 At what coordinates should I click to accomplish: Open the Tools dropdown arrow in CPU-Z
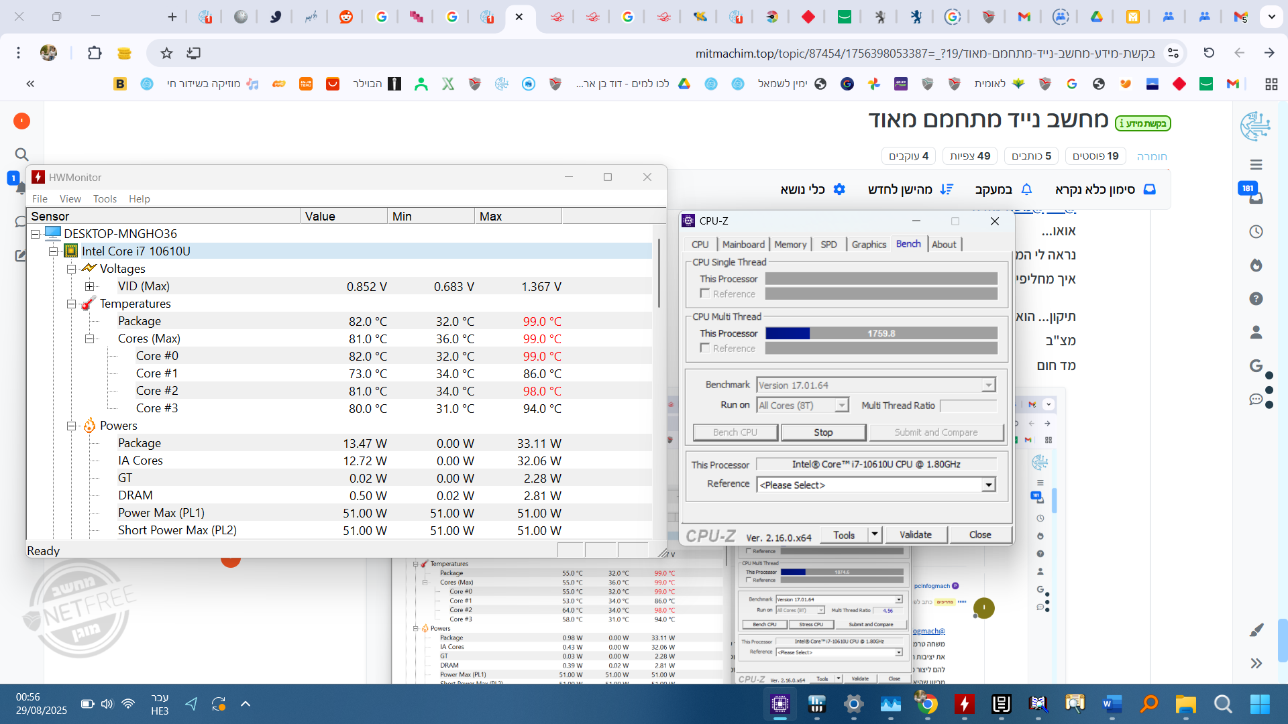coord(874,534)
